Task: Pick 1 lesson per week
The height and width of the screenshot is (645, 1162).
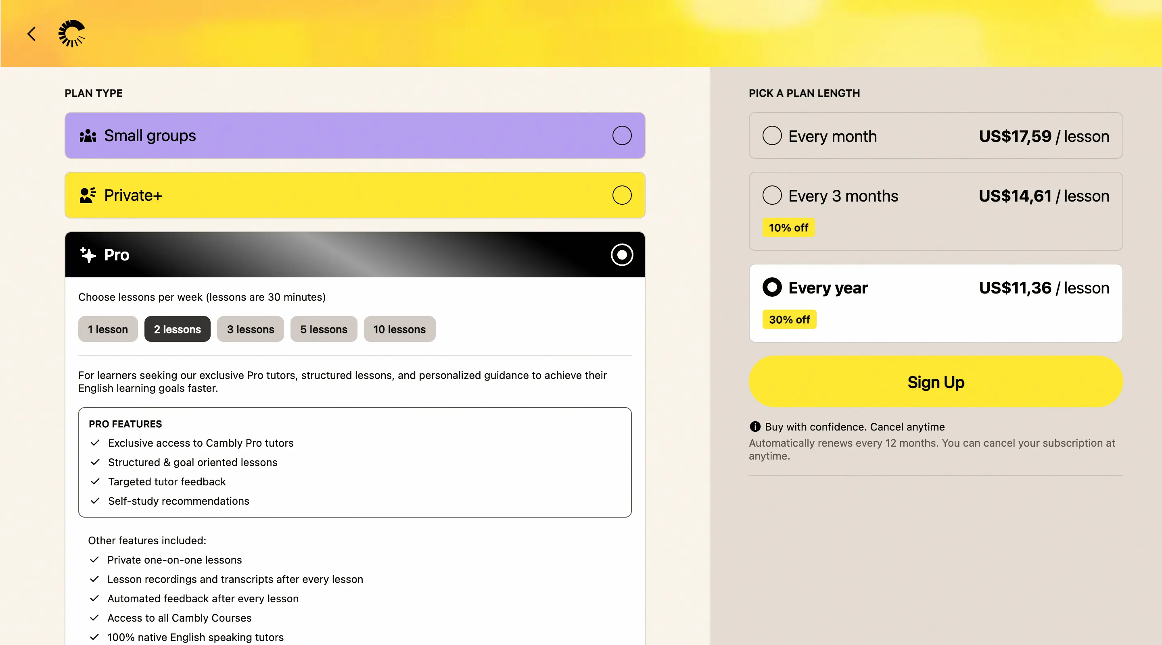Action: tap(108, 329)
